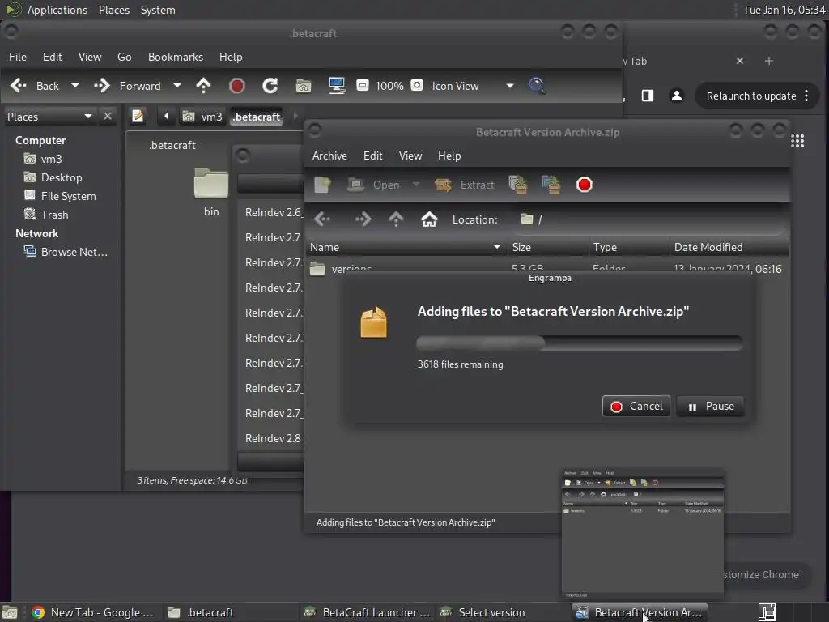
Task: Click the Forward arrow in file manager
Action: (127, 86)
